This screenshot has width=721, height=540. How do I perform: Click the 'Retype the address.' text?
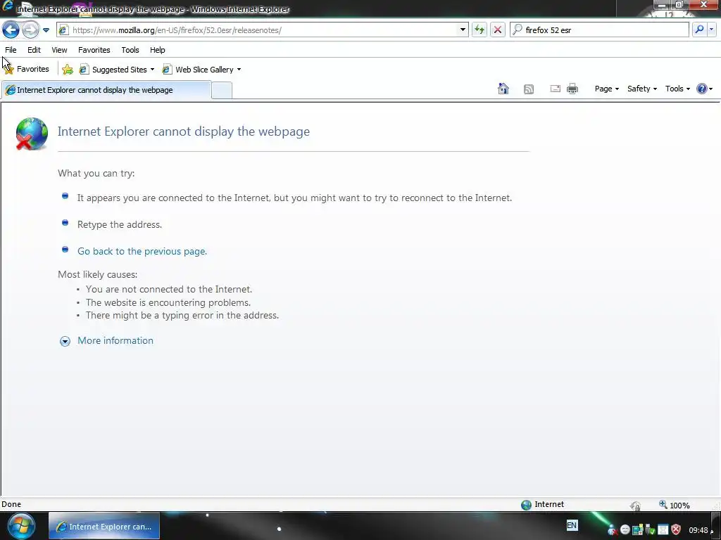[x=120, y=224]
